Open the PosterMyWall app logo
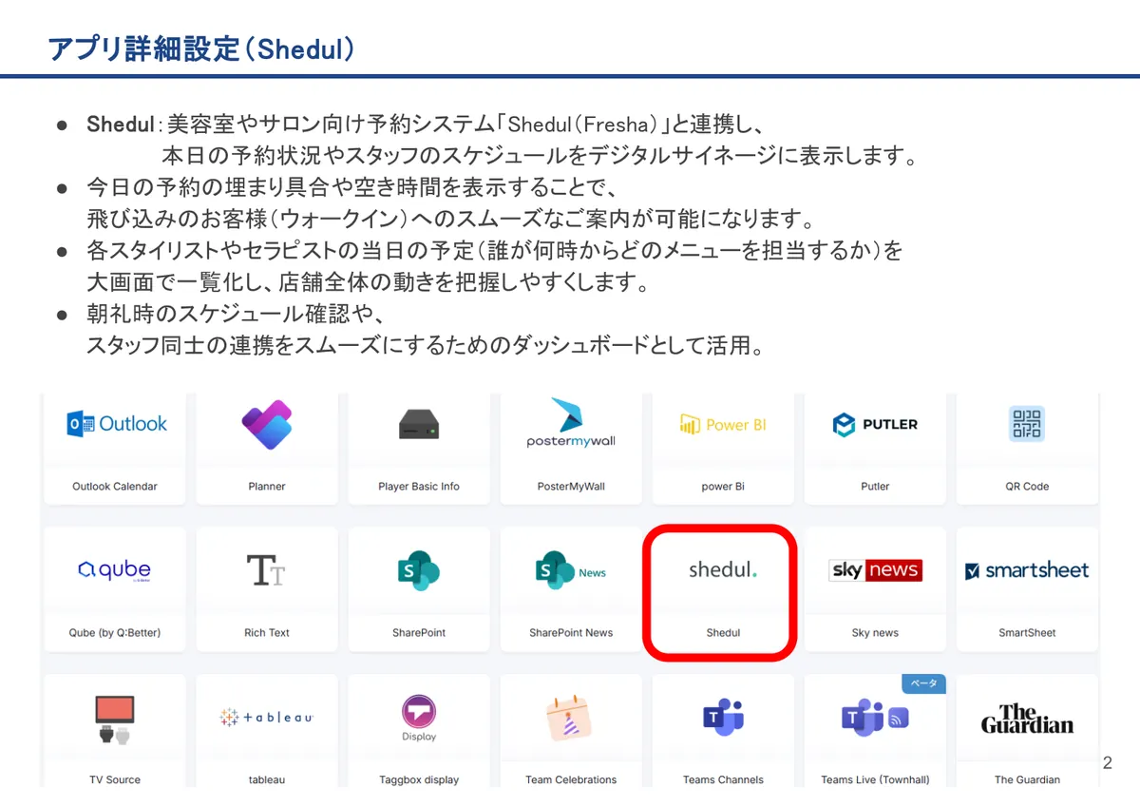This screenshot has width=1140, height=807. 571,423
